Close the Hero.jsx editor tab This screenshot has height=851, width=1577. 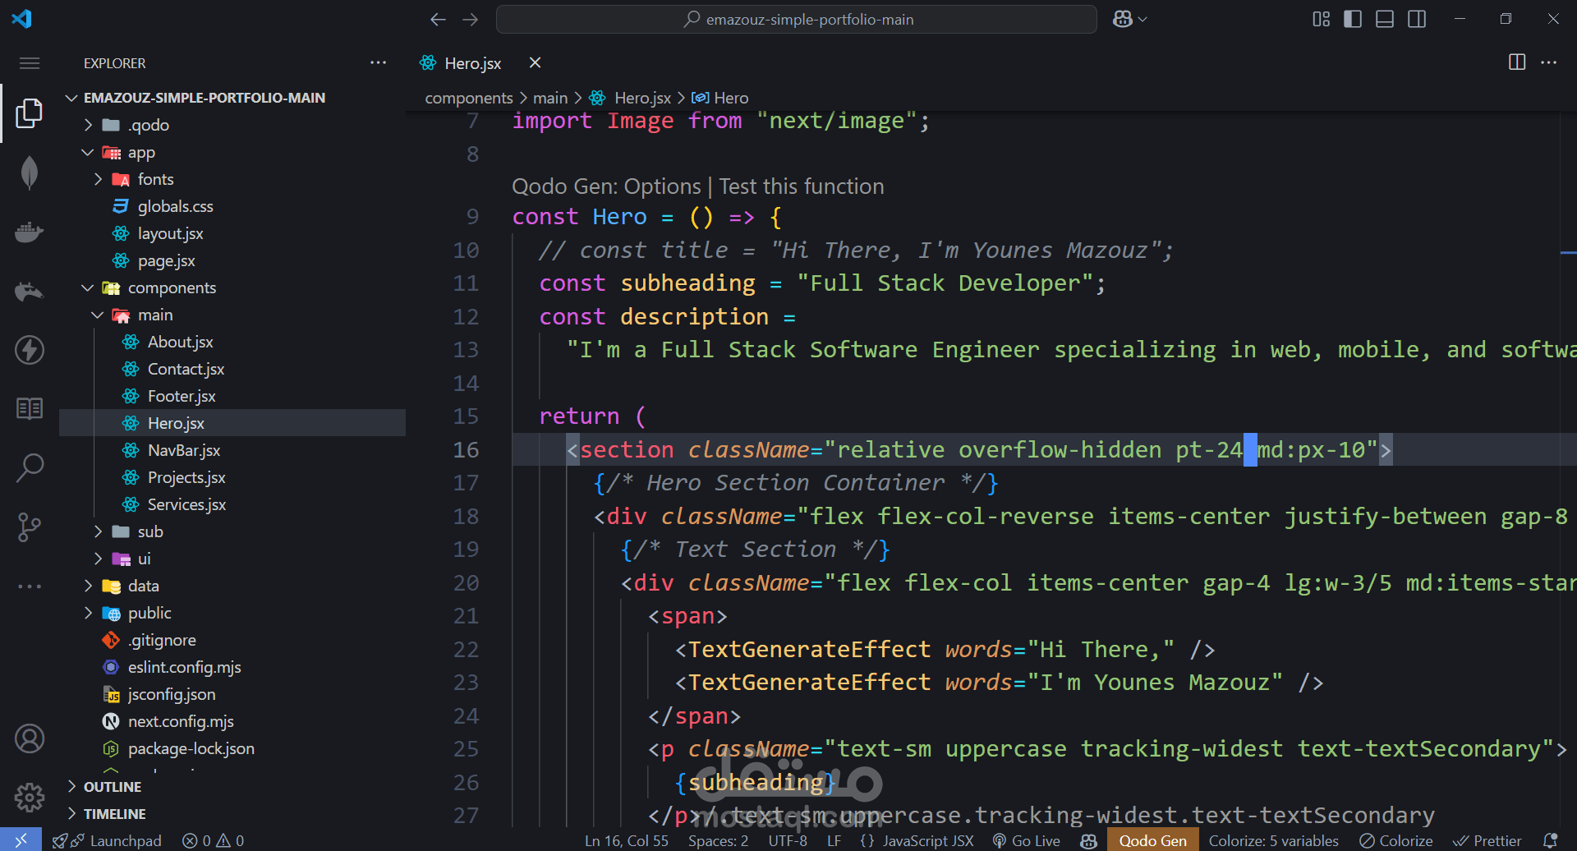(535, 62)
